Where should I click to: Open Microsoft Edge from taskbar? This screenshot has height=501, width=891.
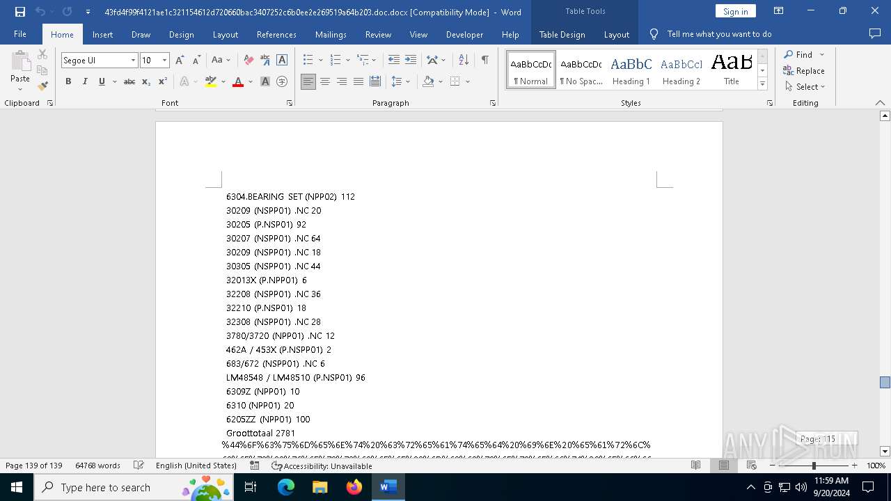click(x=286, y=487)
